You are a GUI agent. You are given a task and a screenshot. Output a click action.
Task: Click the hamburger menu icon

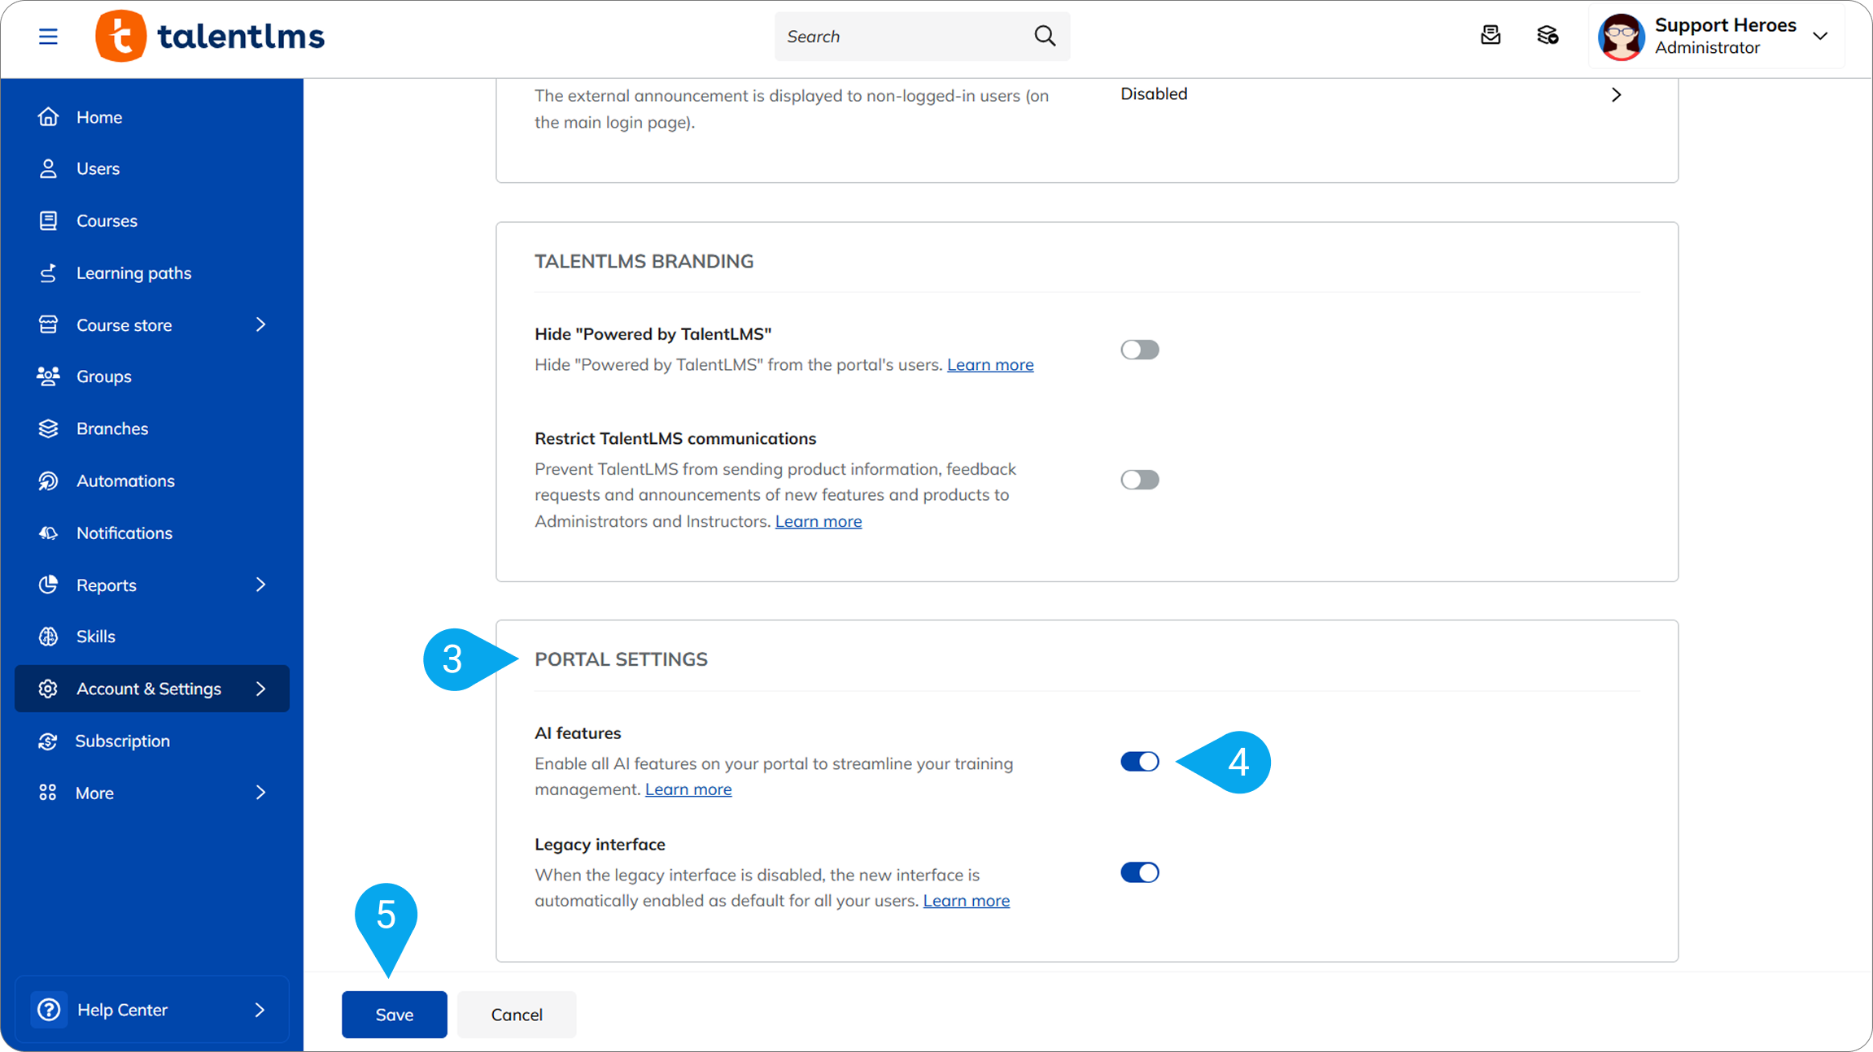click(48, 37)
